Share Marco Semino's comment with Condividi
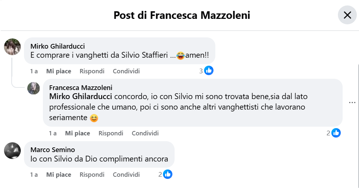This screenshot has width=359, height=188. 126,175
